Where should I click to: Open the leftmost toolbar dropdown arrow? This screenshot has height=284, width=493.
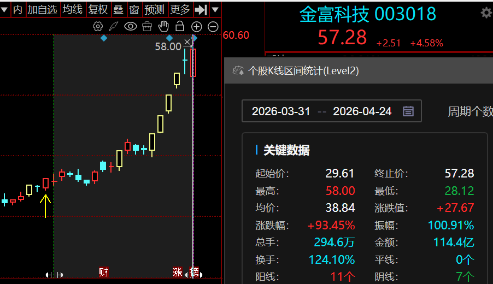coord(4,10)
